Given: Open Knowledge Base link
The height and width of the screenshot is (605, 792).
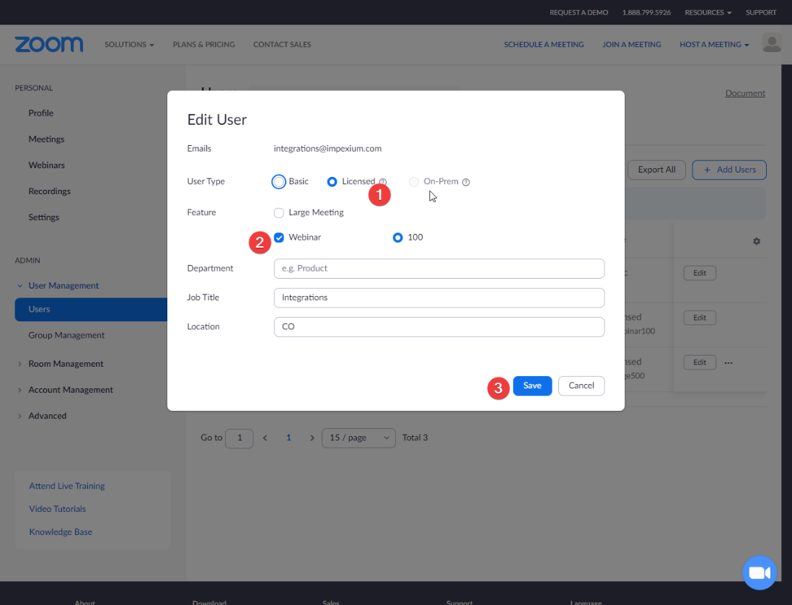Looking at the screenshot, I should (x=61, y=531).
